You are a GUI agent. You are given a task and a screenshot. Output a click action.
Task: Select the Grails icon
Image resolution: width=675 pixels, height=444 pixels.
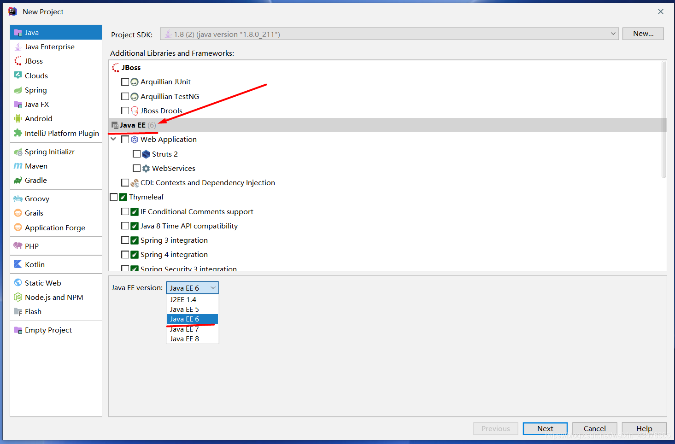(x=18, y=213)
